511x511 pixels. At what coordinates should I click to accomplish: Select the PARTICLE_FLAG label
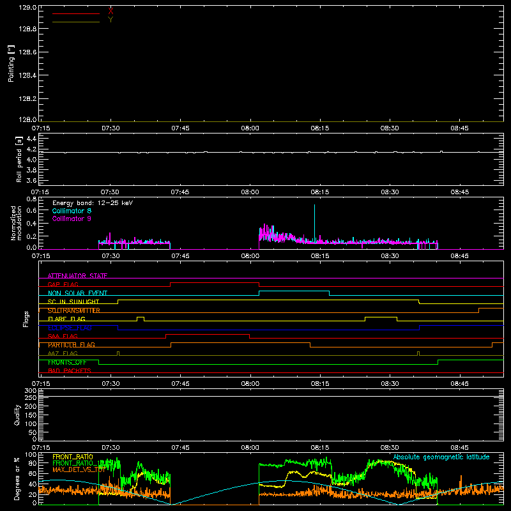(72, 345)
